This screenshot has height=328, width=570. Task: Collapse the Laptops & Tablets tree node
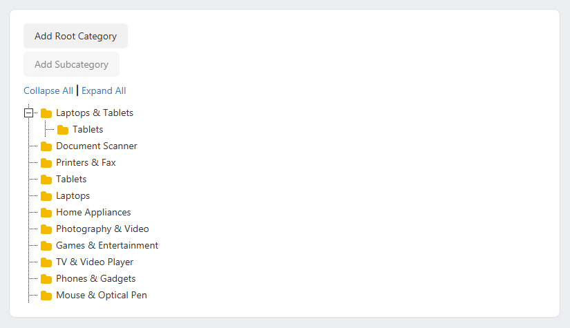pos(28,113)
